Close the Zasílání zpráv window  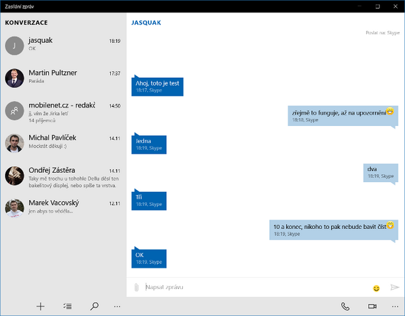point(396,6)
